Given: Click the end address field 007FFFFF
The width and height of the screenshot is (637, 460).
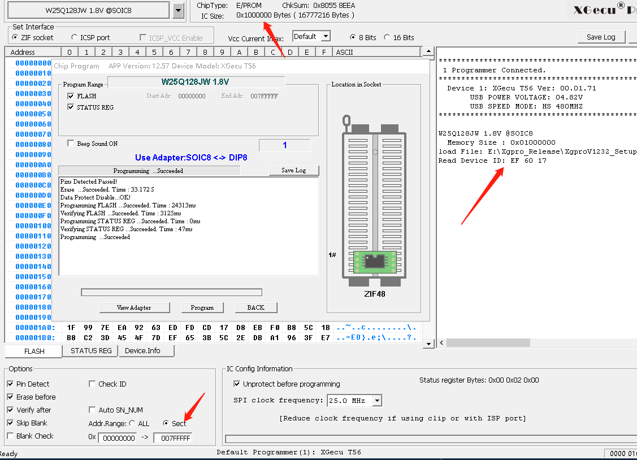Looking at the screenshot, I should coord(173,438).
